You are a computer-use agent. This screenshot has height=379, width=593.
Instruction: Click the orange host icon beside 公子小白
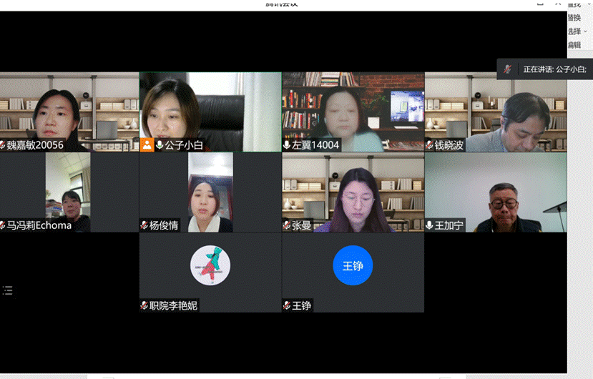(x=147, y=145)
